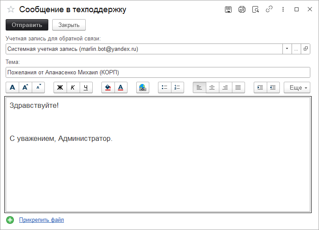The image size is (319, 230).
Task: Align text to center
Action: pos(212,87)
